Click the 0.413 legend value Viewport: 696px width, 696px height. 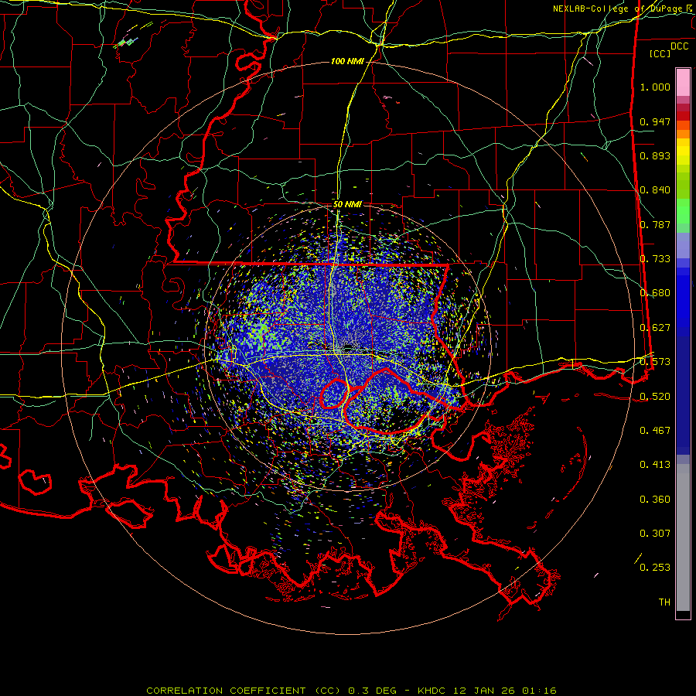click(655, 465)
